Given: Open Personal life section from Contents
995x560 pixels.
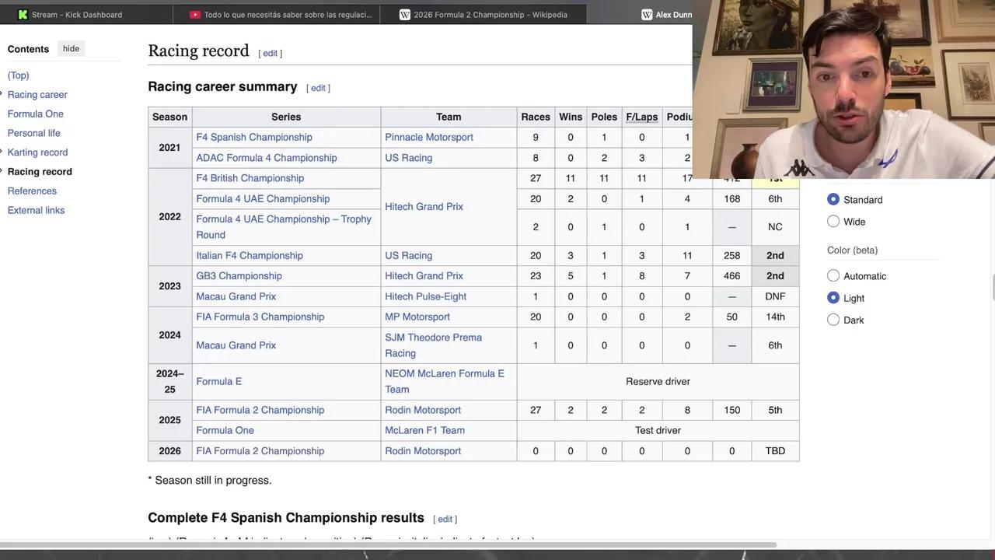Looking at the screenshot, I should (33, 133).
